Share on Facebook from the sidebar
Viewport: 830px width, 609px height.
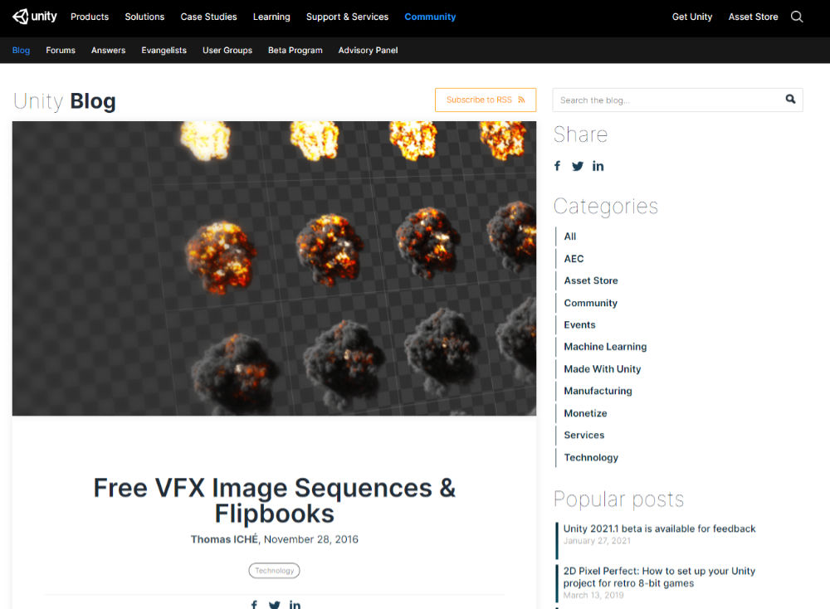(558, 166)
